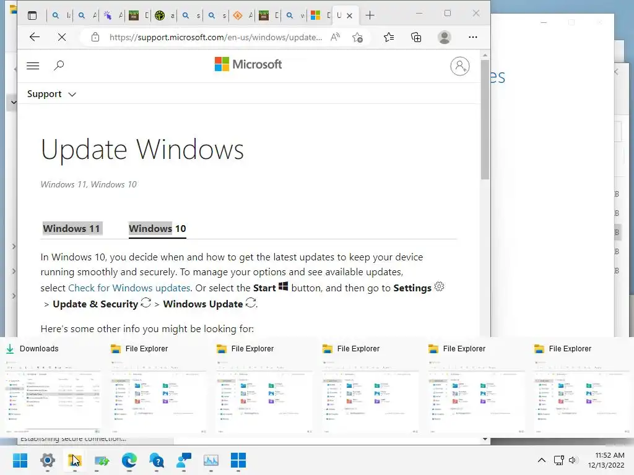Viewport: 634px width, 475px height.
Task: Open a new tab with plus button
Action: (370, 15)
